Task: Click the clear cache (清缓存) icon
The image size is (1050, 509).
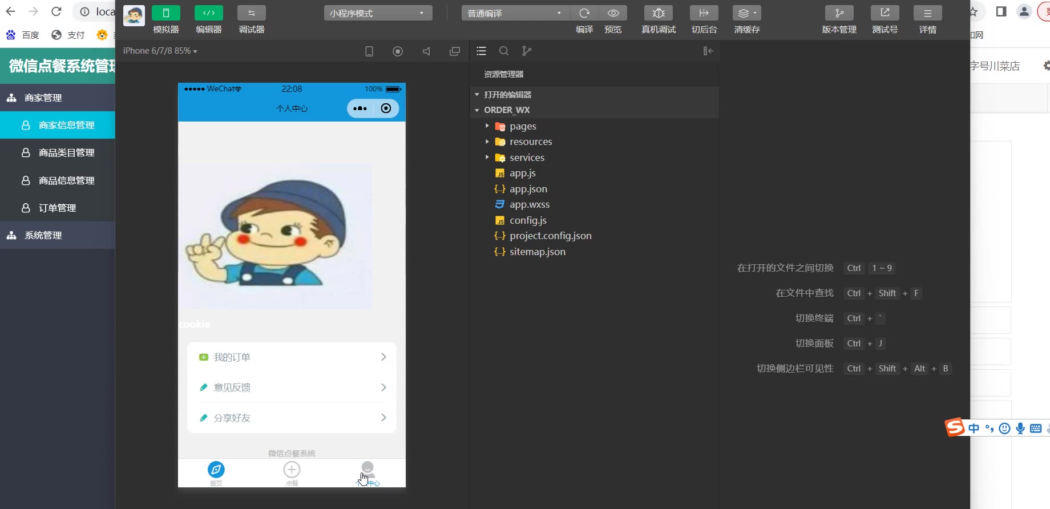Action: [746, 13]
